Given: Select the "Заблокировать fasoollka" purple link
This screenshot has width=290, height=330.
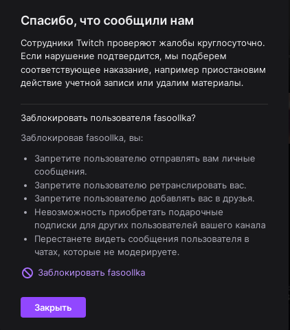Looking at the screenshot, I should click(x=91, y=273).
